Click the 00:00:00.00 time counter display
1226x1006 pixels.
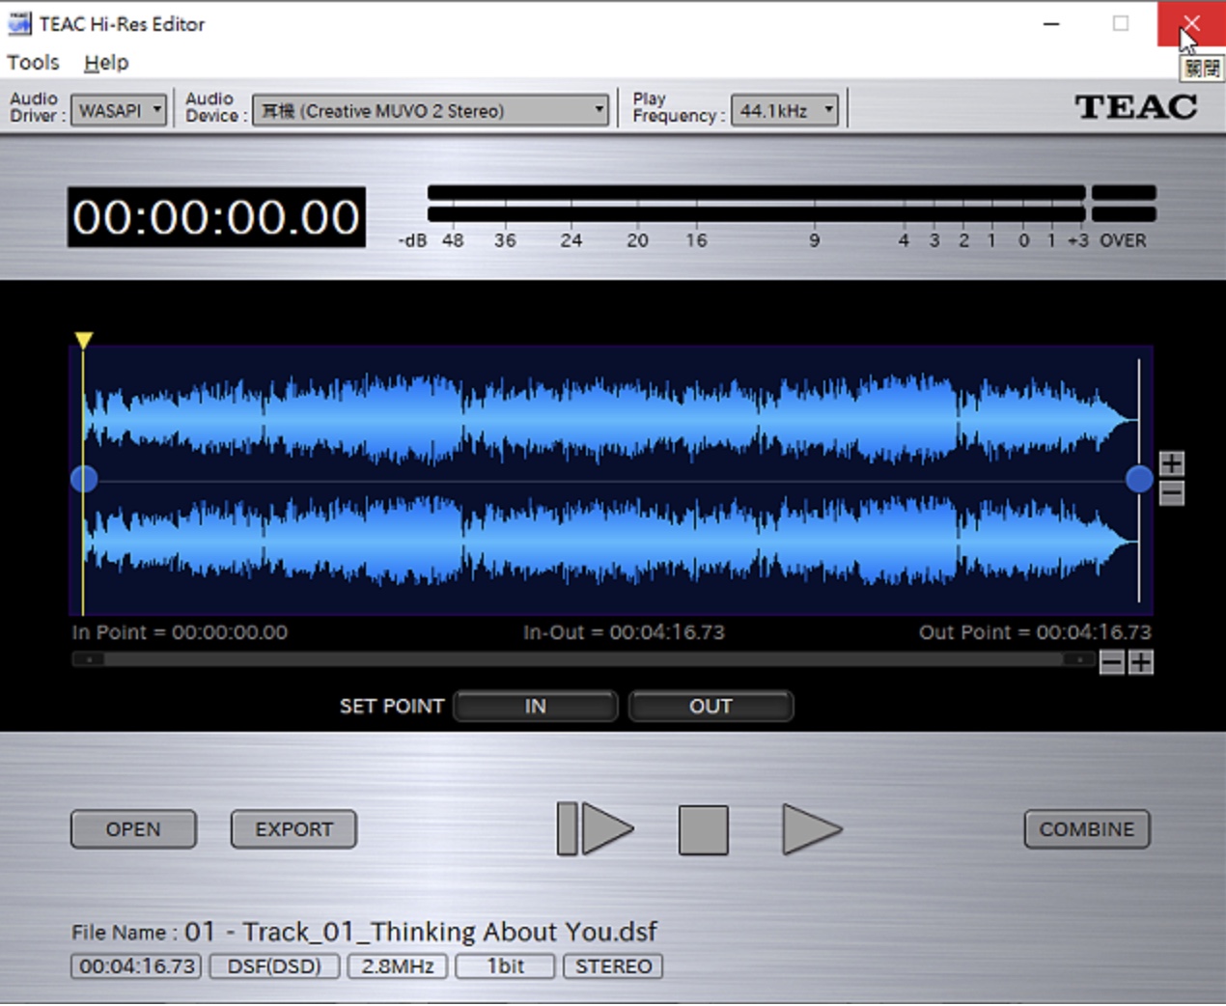[216, 217]
